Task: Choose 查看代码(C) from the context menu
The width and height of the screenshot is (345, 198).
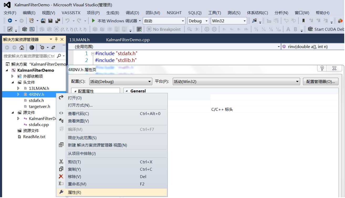Action: click(112, 113)
